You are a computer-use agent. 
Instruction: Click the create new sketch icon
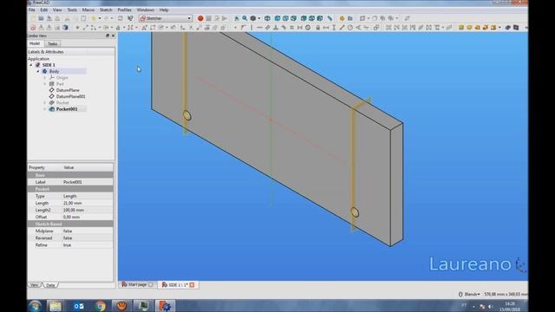pos(33,28)
